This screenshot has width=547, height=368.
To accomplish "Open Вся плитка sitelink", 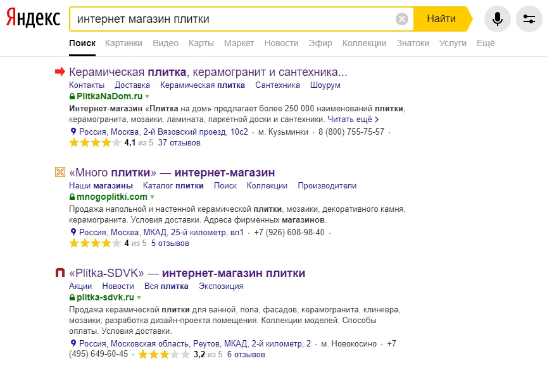I will point(166,286).
